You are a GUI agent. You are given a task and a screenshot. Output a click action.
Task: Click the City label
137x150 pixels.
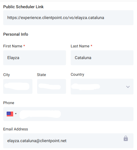[6, 75]
